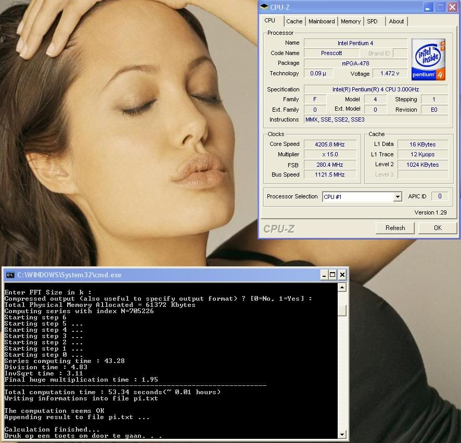Open the Mainboard tab
Viewport: 461px width, 443px height.
point(322,21)
